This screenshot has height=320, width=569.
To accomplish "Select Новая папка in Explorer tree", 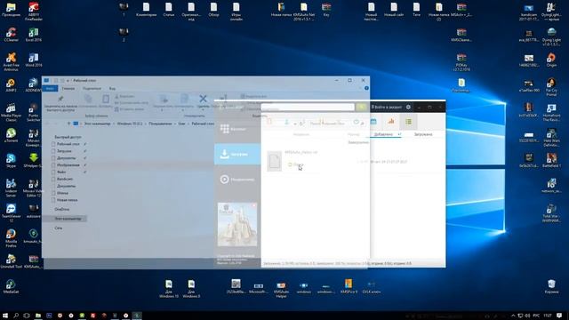I will tap(68, 200).
